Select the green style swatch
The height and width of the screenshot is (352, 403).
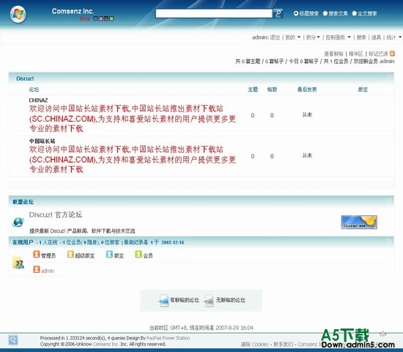click(x=111, y=18)
